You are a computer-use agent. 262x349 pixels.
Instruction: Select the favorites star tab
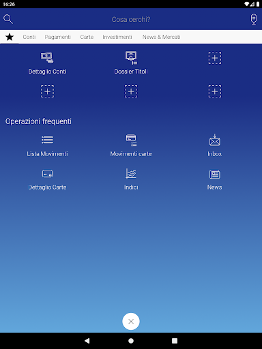pos(10,37)
